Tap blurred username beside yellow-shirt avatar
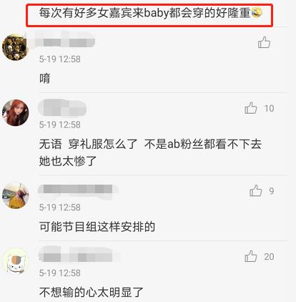 pos(78,190)
